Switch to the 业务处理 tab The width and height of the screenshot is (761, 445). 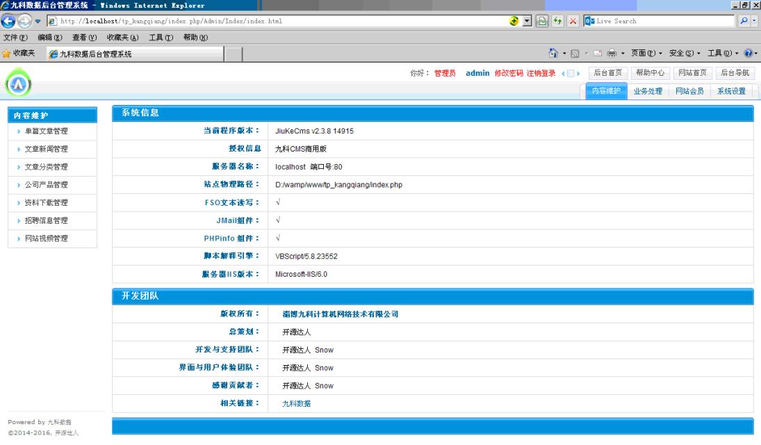648,91
